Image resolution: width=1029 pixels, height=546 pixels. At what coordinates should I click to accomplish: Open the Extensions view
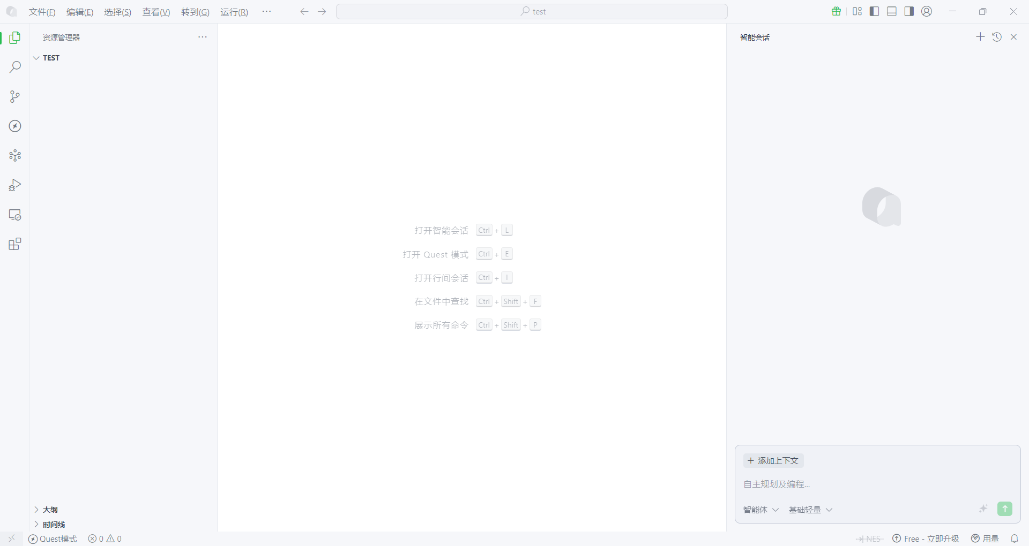15,244
